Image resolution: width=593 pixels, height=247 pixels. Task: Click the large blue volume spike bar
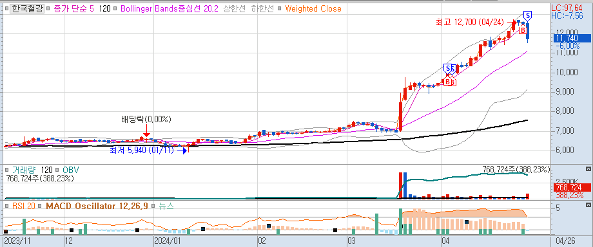pos(405,185)
